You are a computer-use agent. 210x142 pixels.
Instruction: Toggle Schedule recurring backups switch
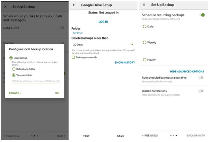202,15
